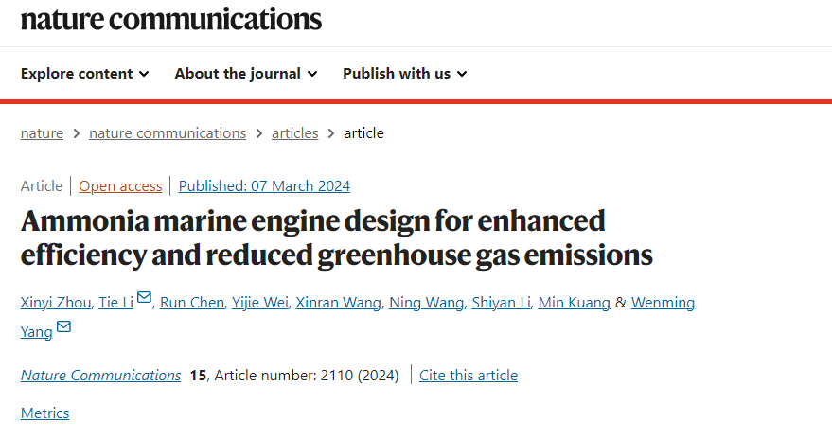The width and height of the screenshot is (832, 439).
Task: Open author Run Chen's info
Action: point(192,303)
